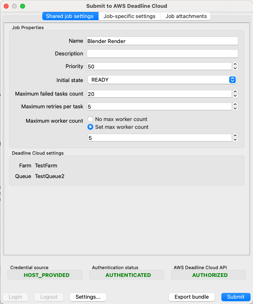Open Settings dialog
253x304 pixels.
[x=88, y=297]
